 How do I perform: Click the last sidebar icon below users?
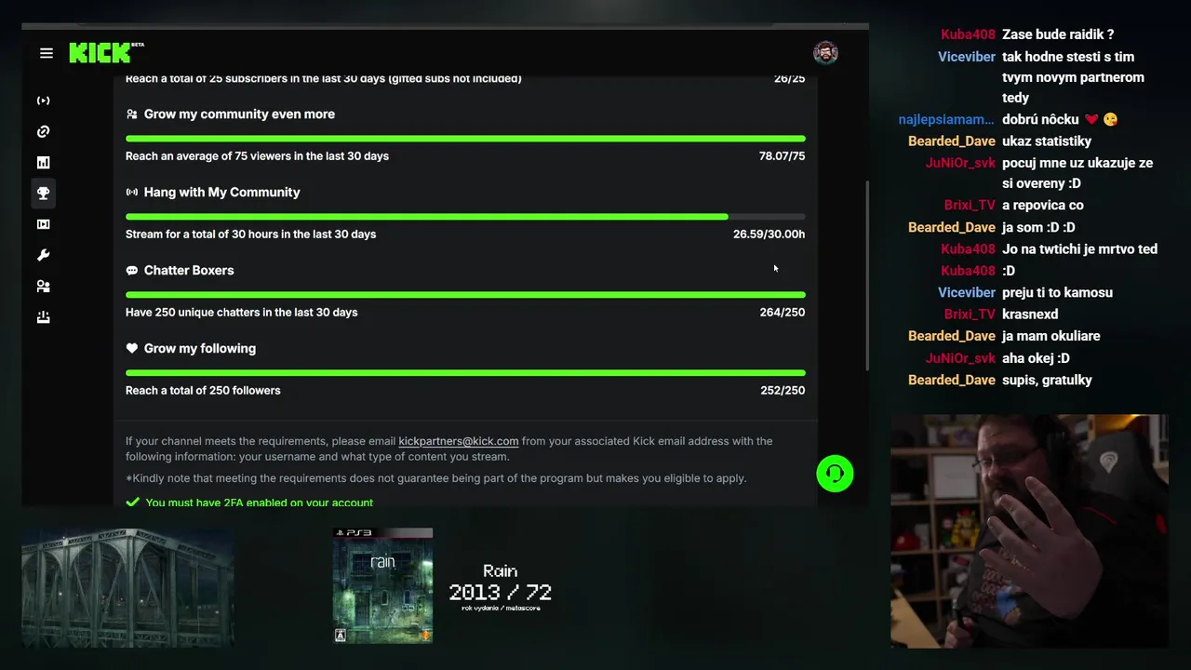pos(43,317)
